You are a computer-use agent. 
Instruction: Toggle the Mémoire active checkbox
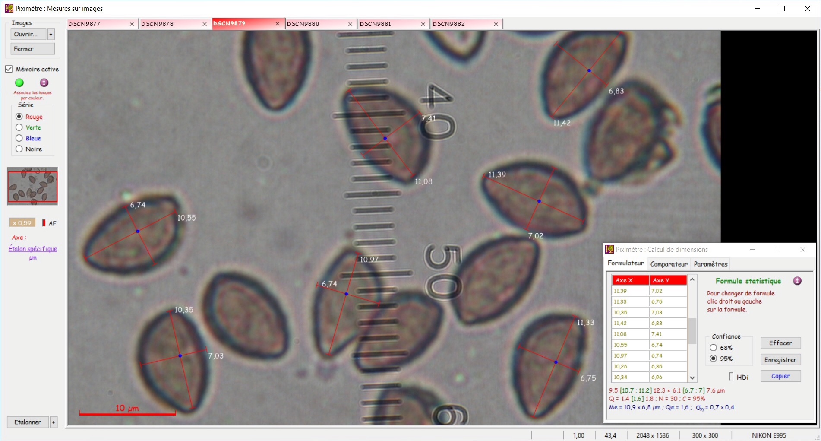(9, 69)
